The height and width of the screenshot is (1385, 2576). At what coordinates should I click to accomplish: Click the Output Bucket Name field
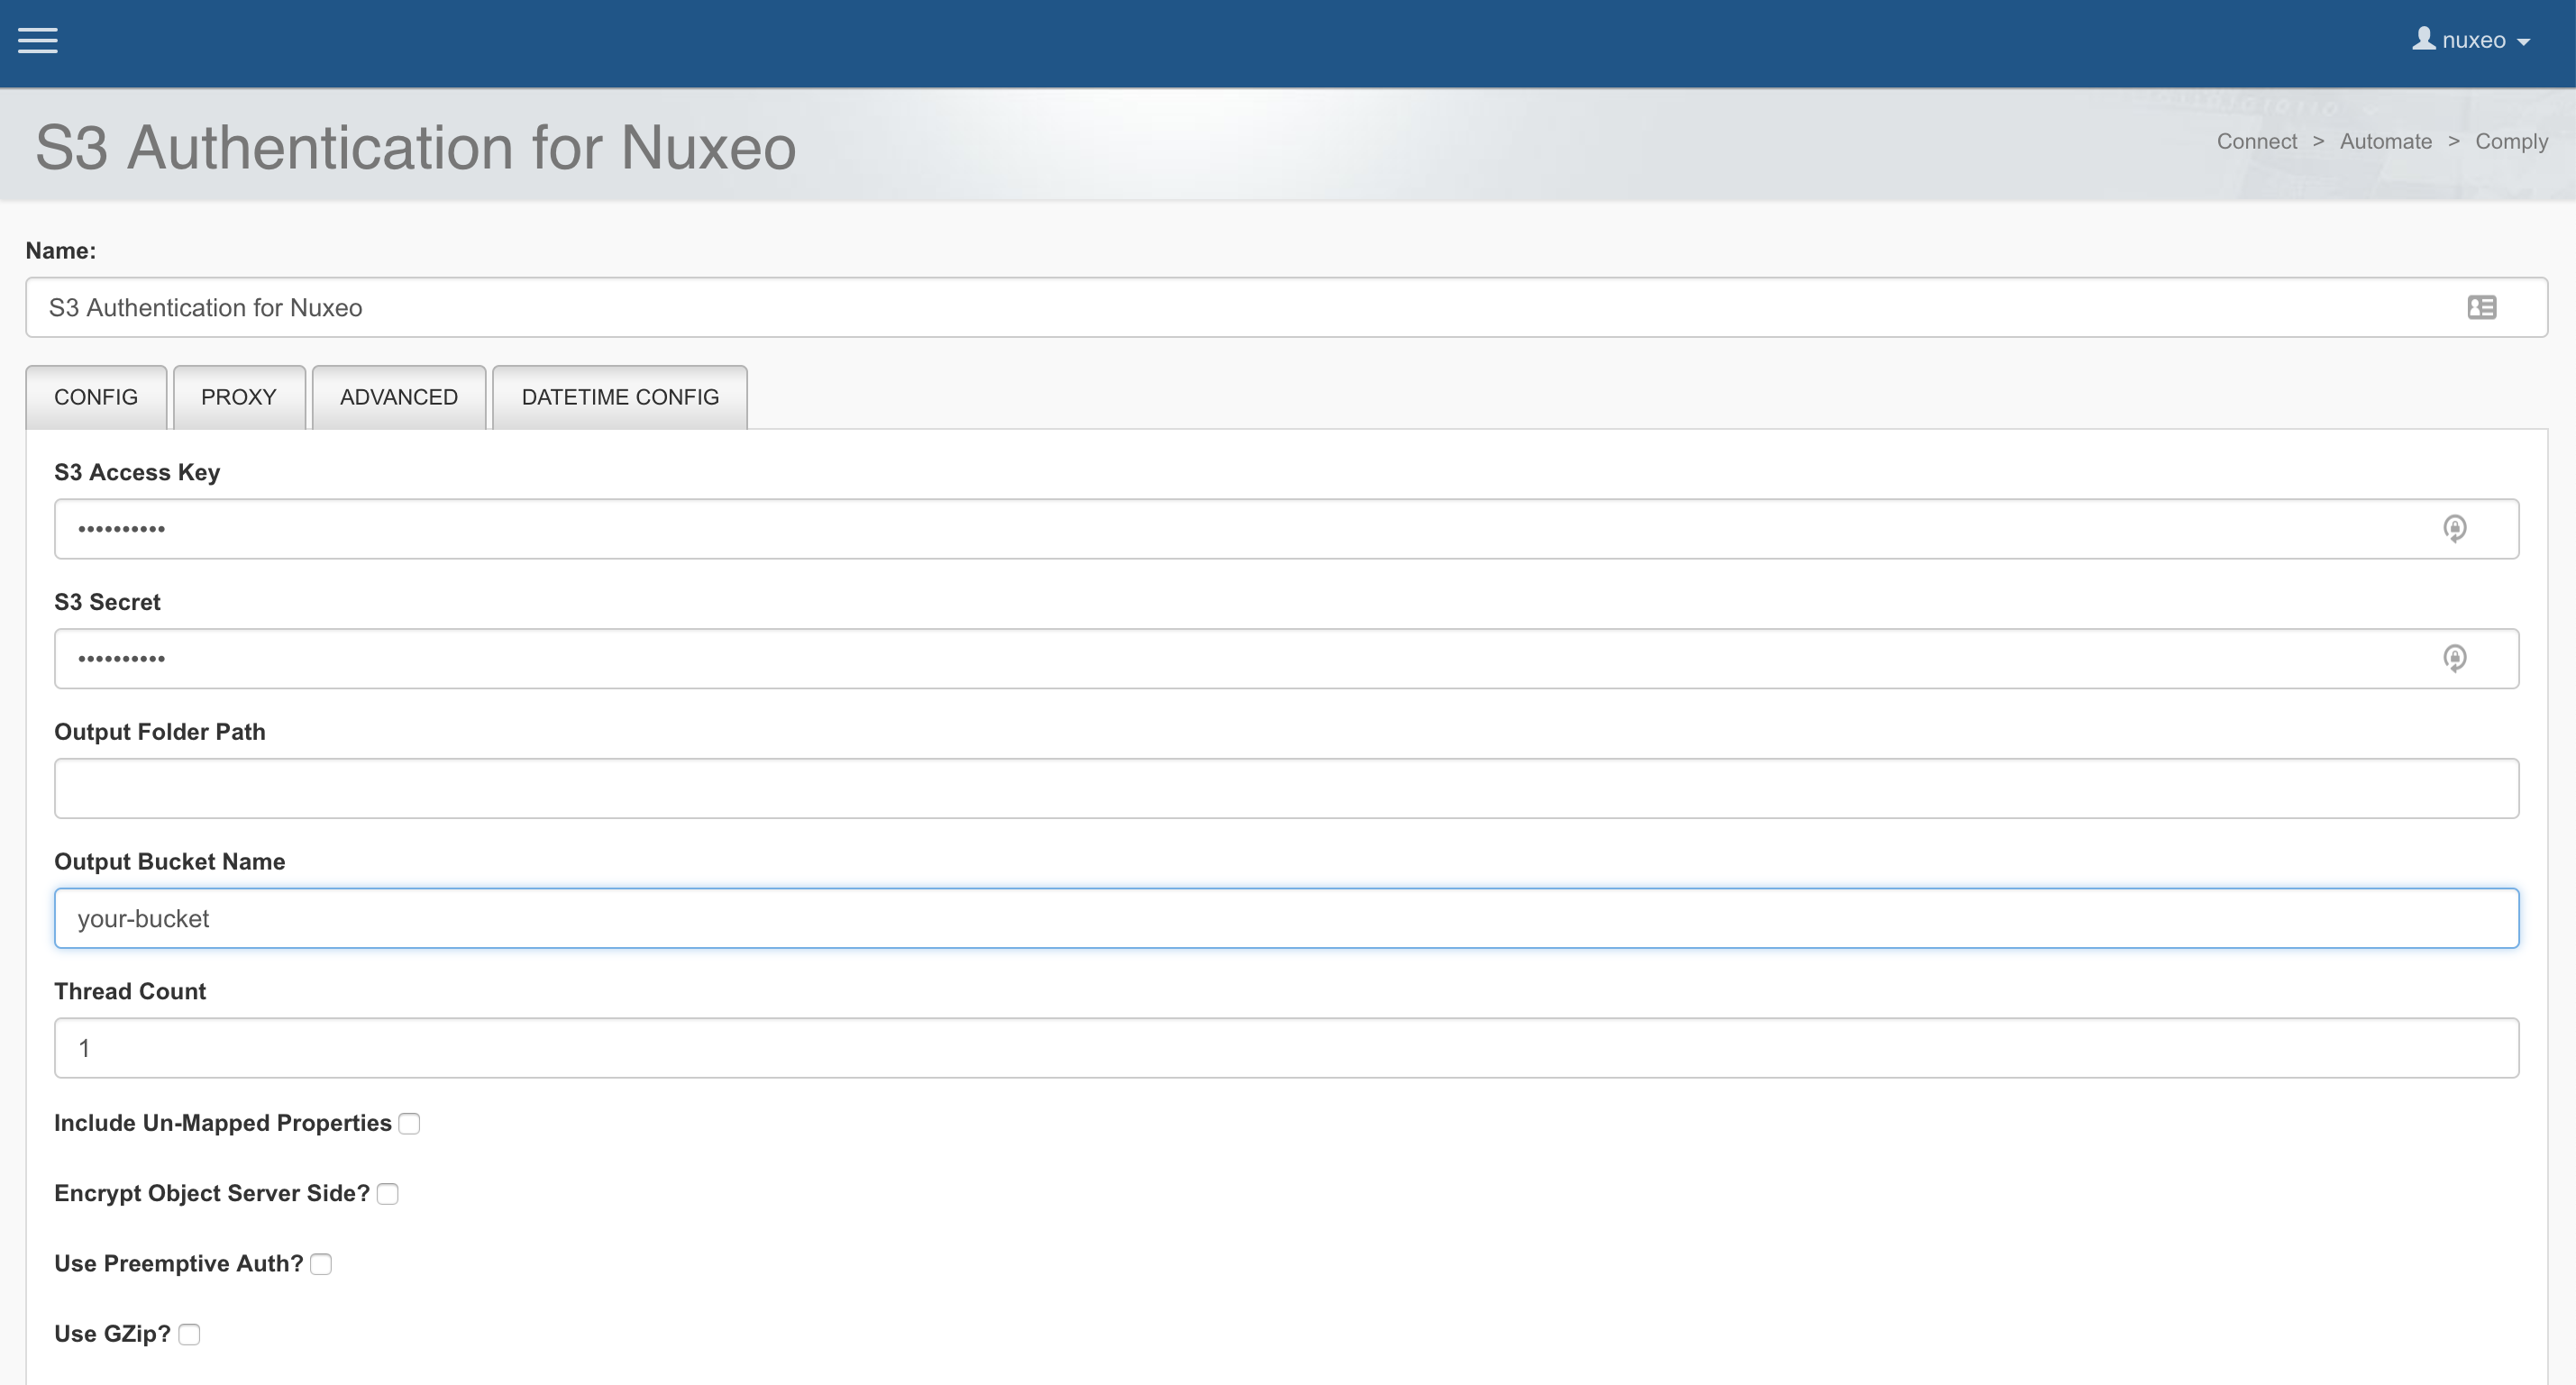click(x=1286, y=918)
